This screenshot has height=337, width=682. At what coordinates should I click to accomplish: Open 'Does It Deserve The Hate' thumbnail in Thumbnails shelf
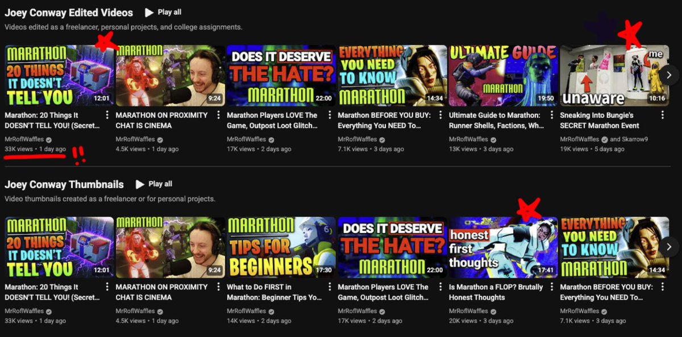392,247
